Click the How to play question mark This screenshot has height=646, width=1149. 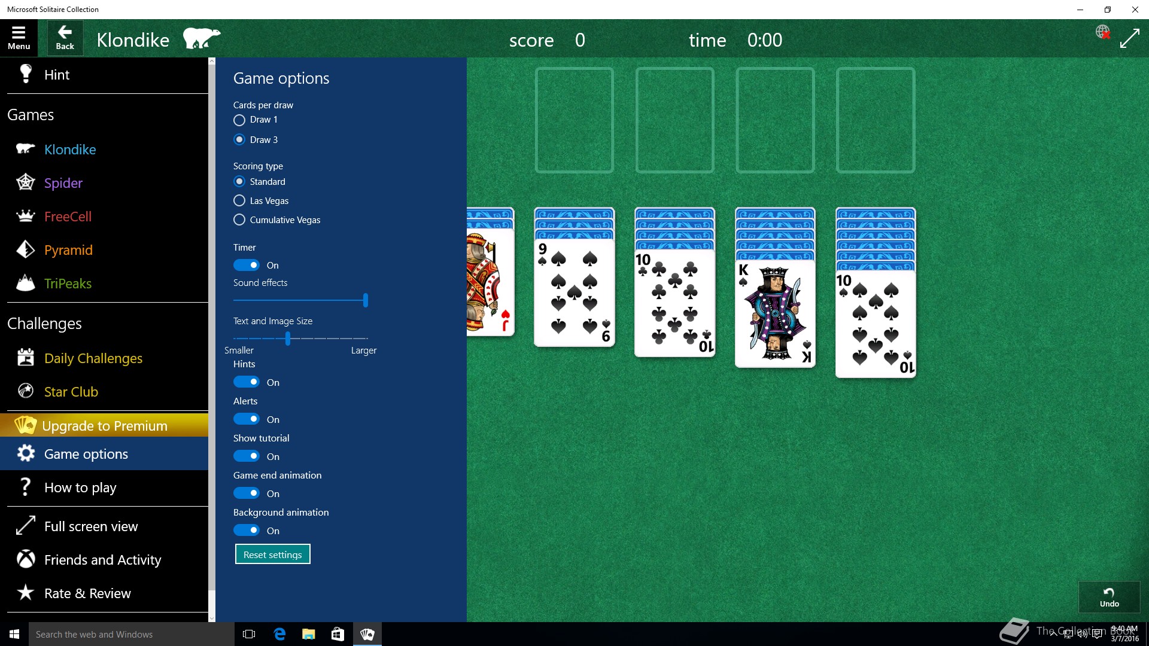pos(25,487)
